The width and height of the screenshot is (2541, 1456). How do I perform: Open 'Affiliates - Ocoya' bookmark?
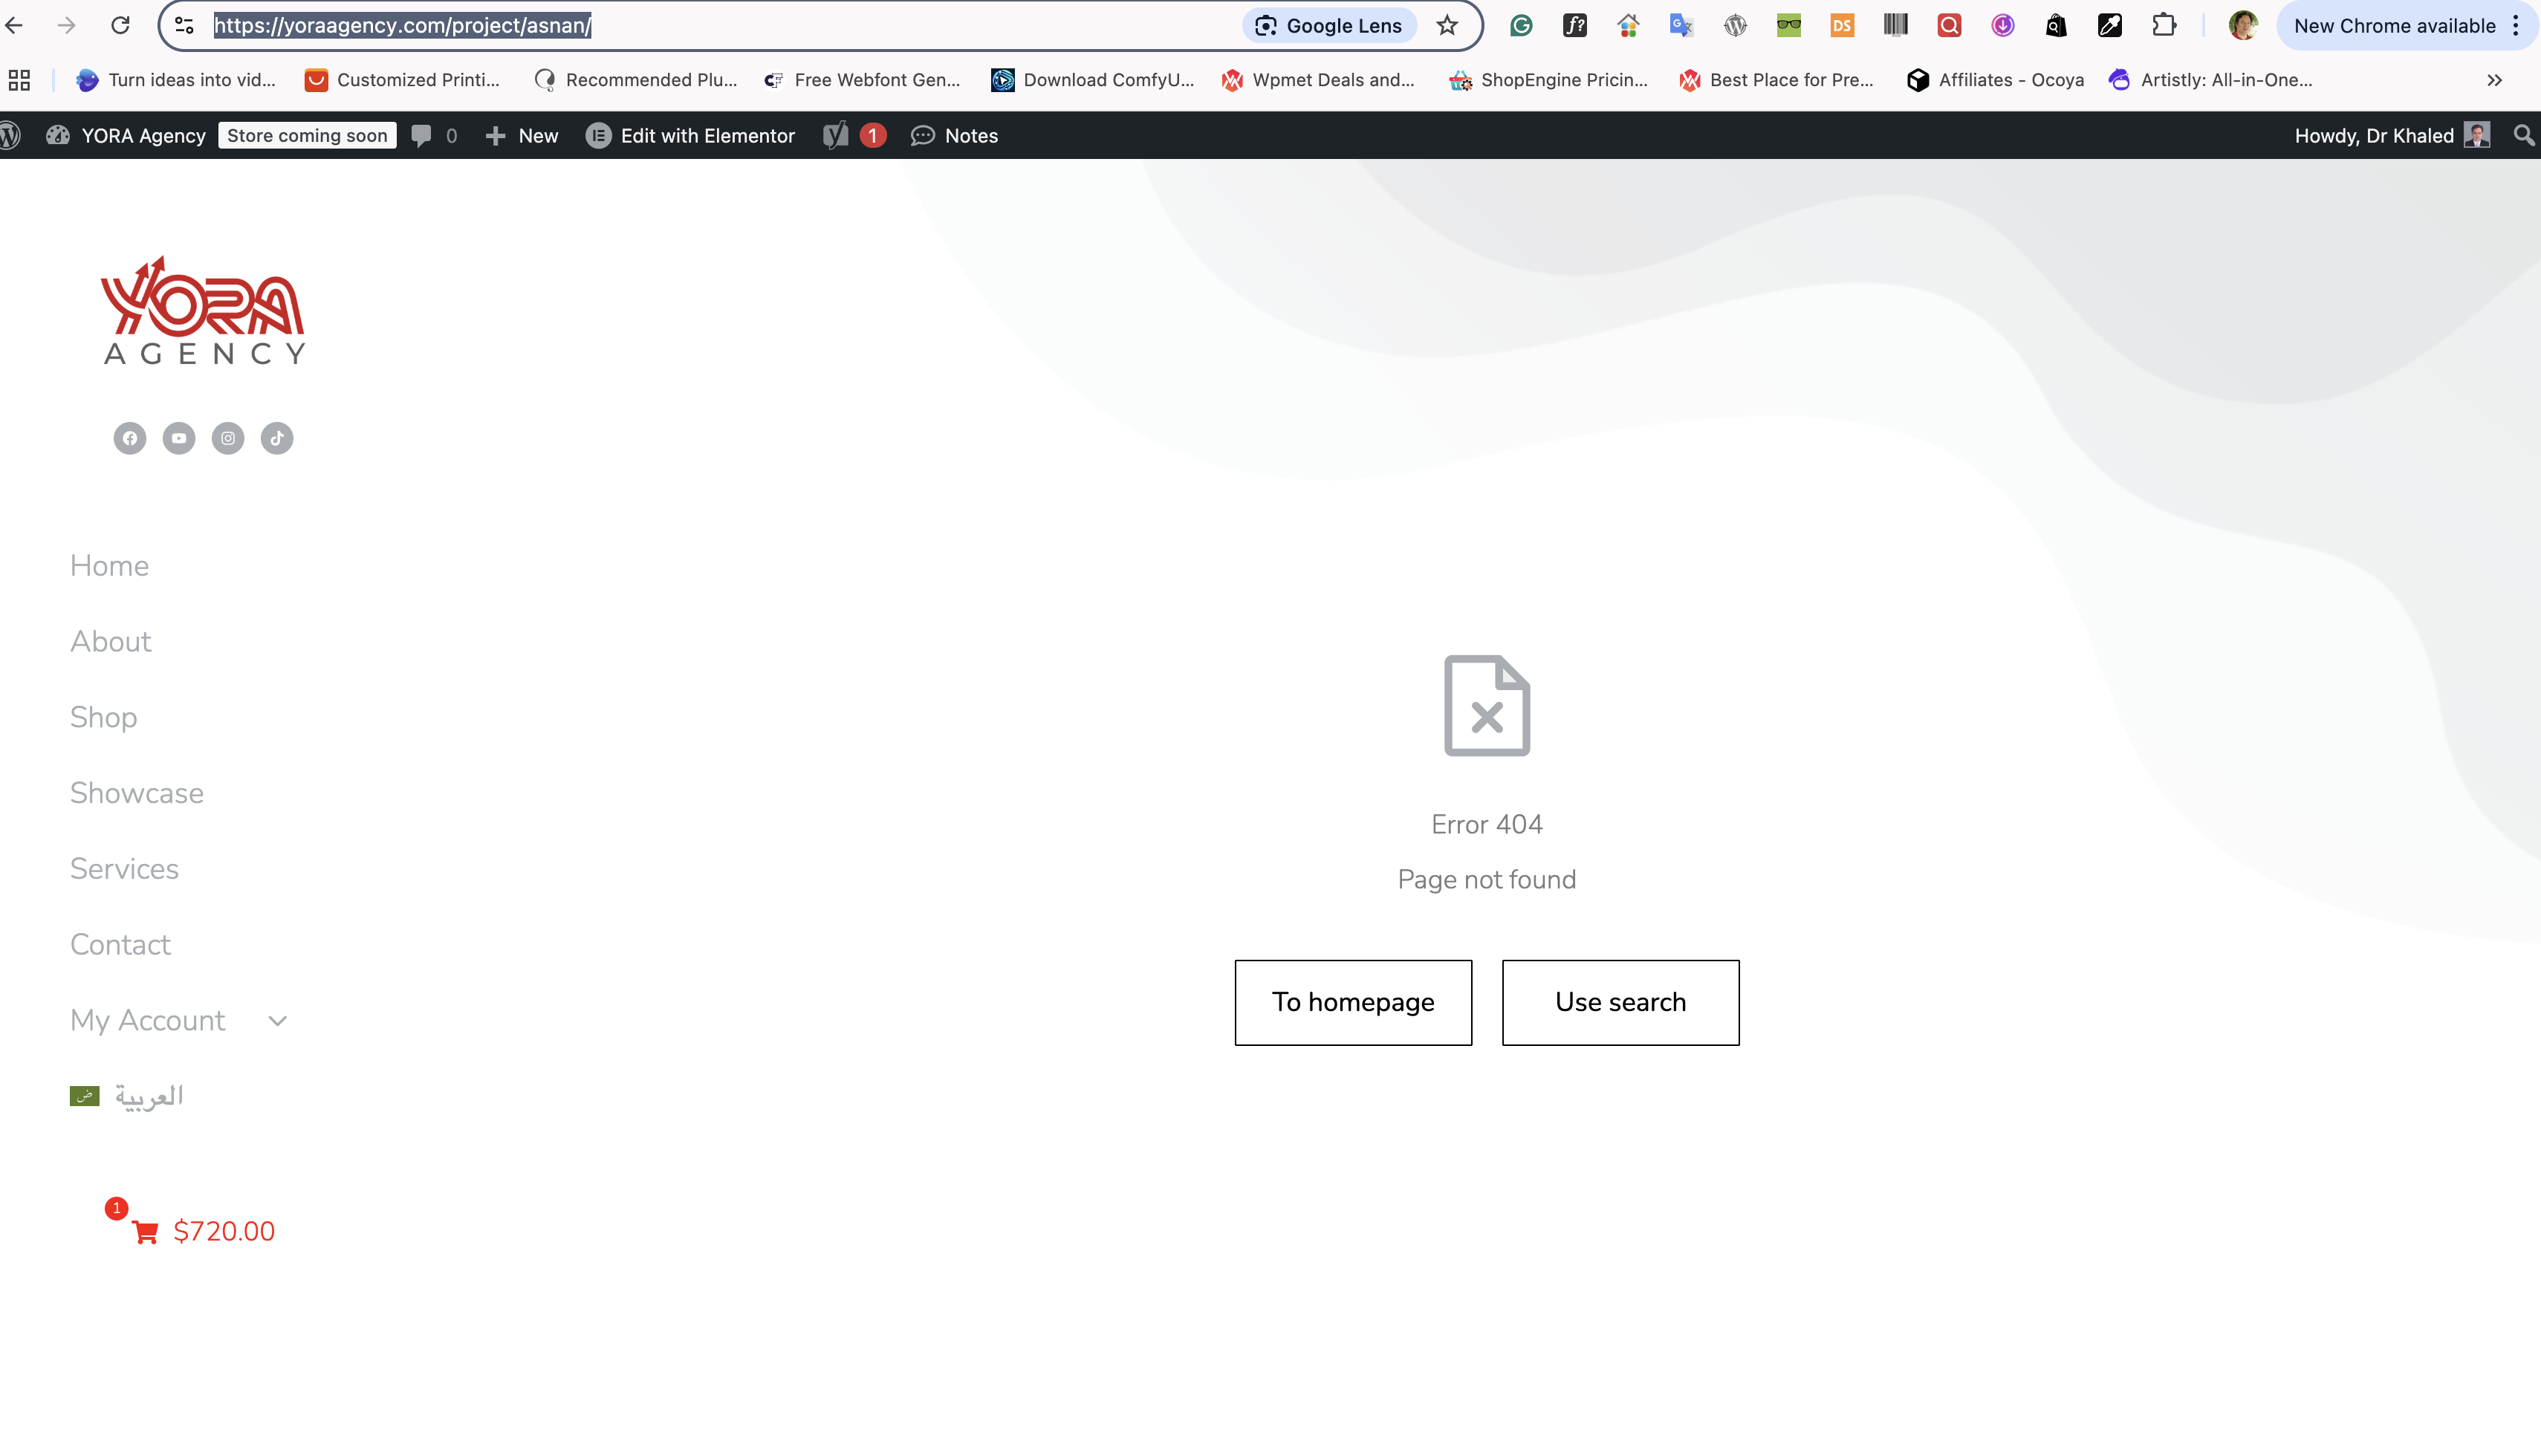[1995, 80]
